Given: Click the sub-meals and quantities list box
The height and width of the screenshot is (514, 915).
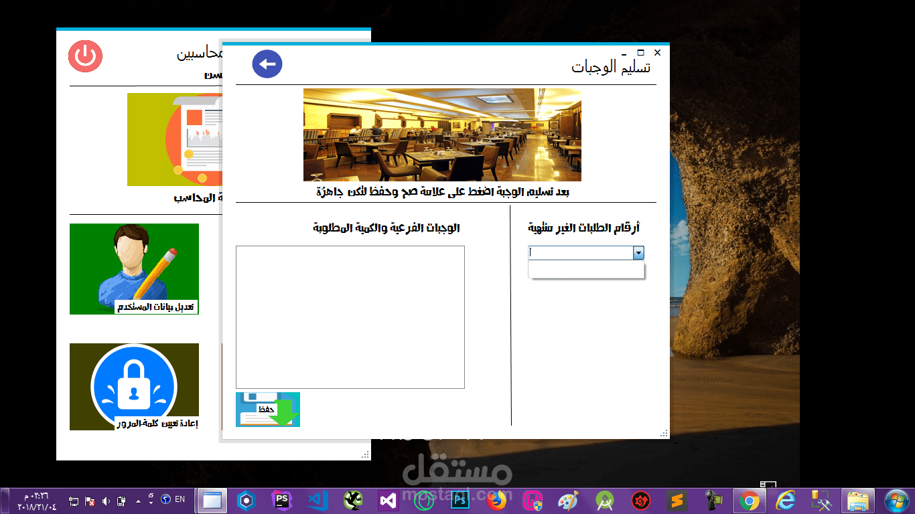Looking at the screenshot, I should (350, 317).
